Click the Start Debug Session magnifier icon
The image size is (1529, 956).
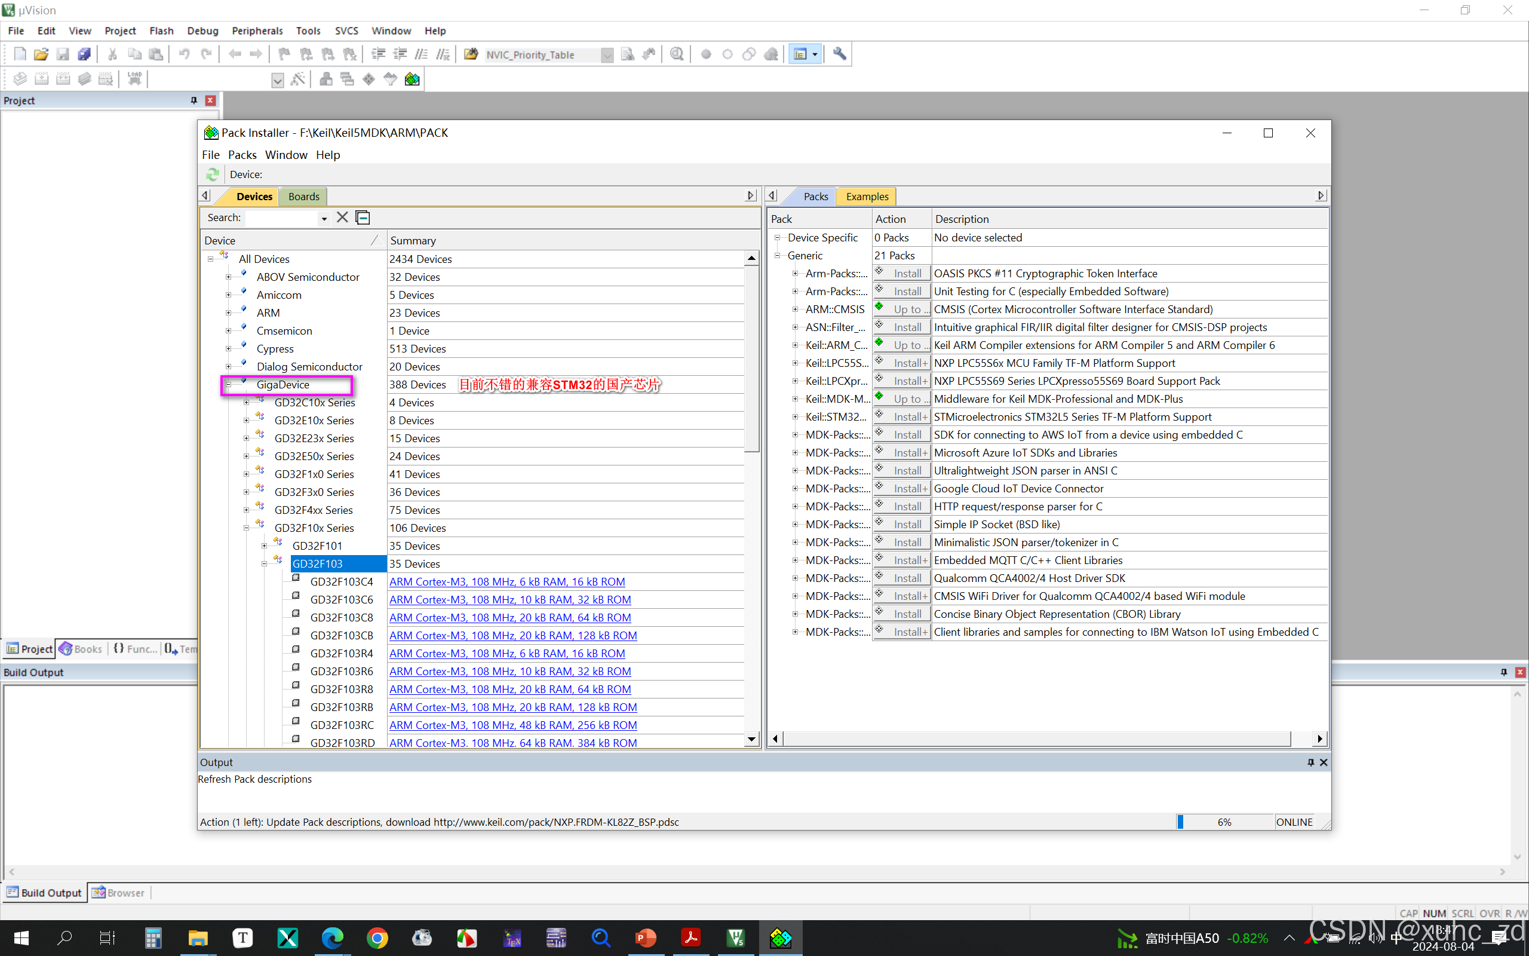677,54
